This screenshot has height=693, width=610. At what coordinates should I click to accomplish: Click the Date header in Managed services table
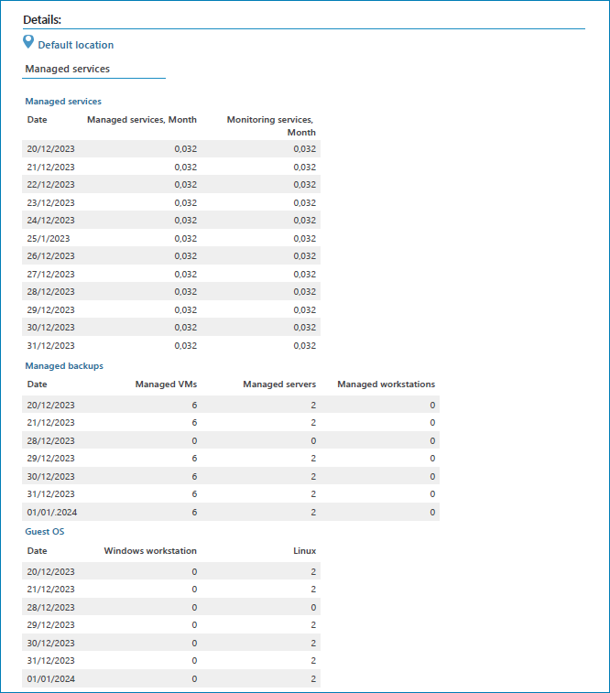coord(38,120)
